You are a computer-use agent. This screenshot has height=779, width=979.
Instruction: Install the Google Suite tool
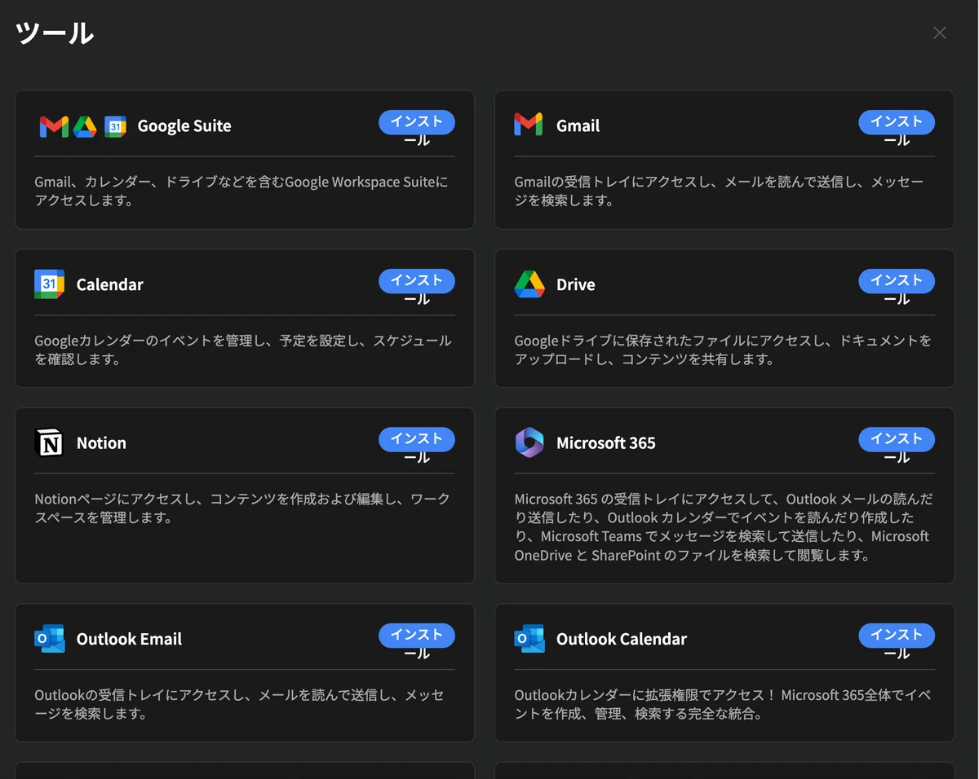point(417,123)
